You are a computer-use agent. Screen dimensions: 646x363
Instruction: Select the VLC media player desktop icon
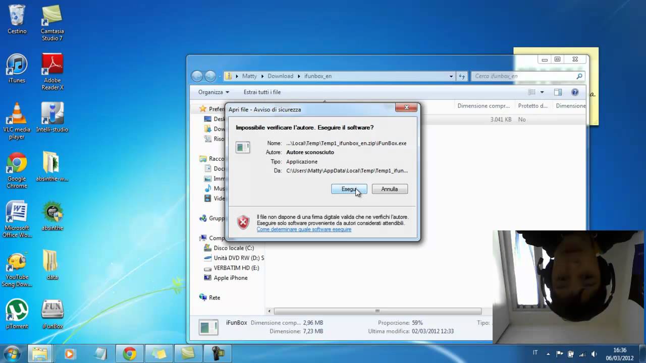(17, 121)
